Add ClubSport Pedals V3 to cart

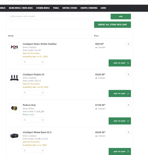pyautogui.click(x=120, y=94)
